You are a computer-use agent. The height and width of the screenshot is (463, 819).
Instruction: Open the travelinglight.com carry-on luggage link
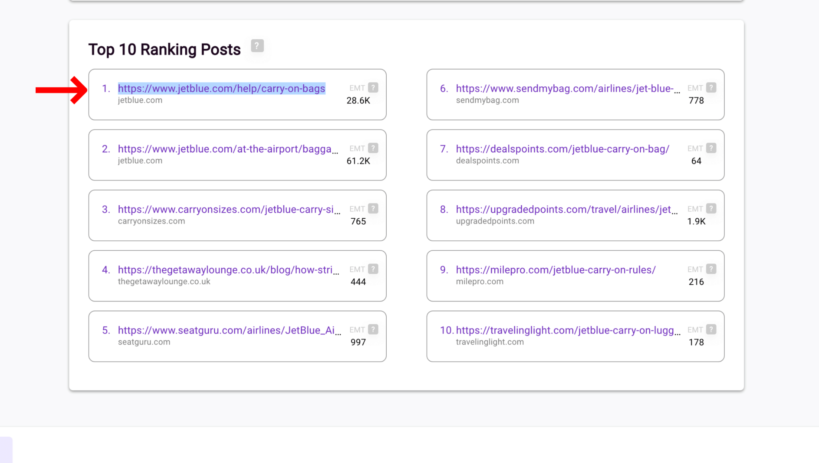point(568,330)
